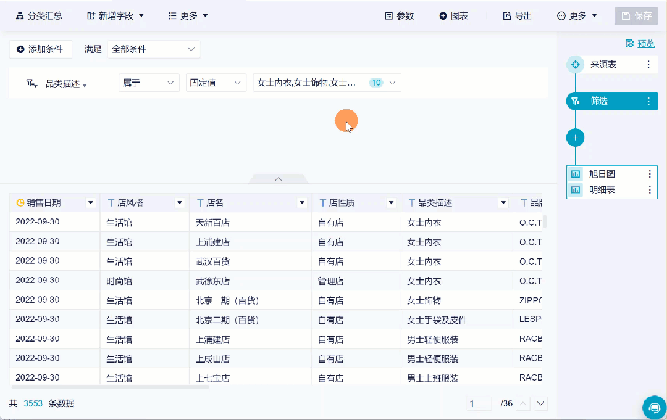The height and width of the screenshot is (420, 667).
Task: Open the 筛选 step three-dot menu
Action: [648, 101]
